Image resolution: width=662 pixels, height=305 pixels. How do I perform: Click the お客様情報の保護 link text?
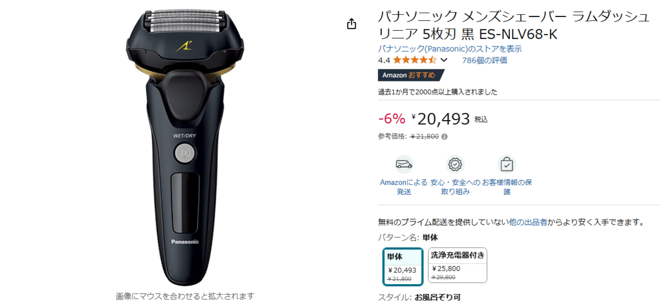[507, 187]
